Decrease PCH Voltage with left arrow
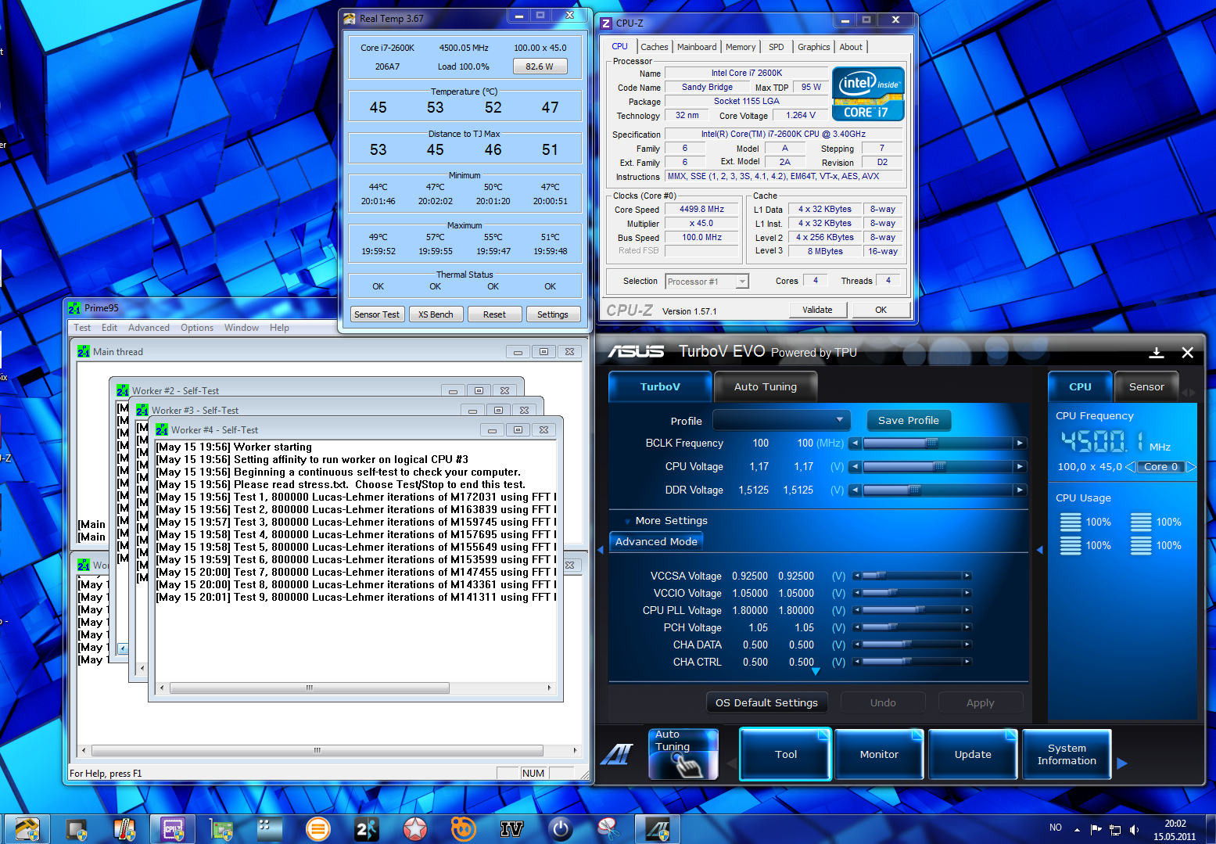Screen dimensions: 1216x844 856,627
